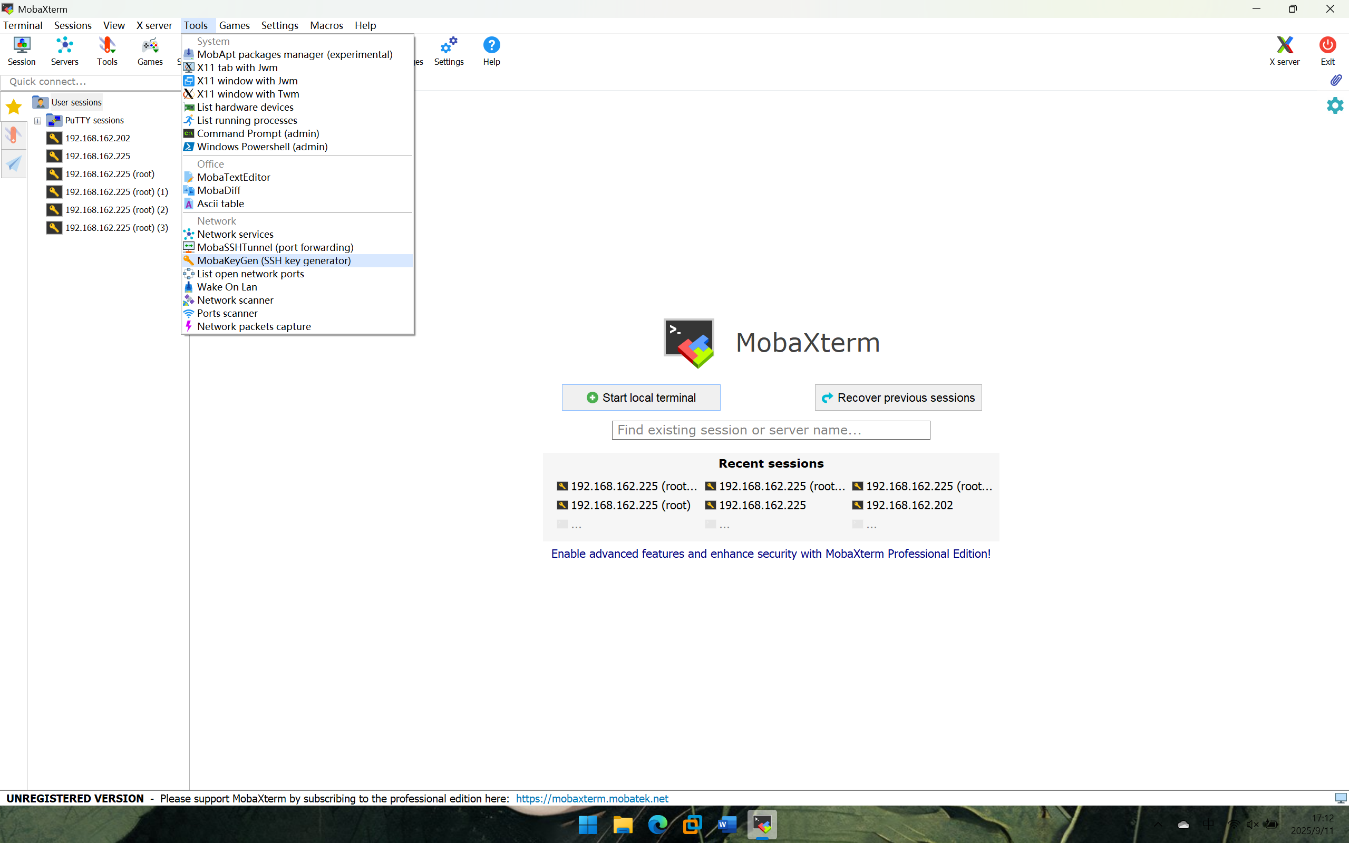Screen dimensions: 1349x843
Task: Expand the PuTTY sessions tree node
Action: coord(38,120)
